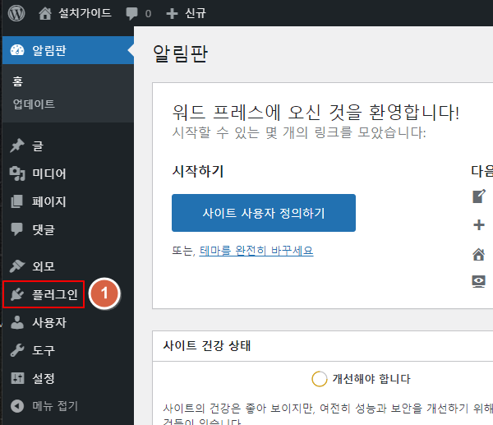Click the view-site monitor eye icon

pos(479,281)
